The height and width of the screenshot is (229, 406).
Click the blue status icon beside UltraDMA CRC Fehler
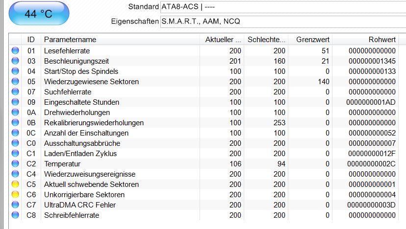coord(15,205)
